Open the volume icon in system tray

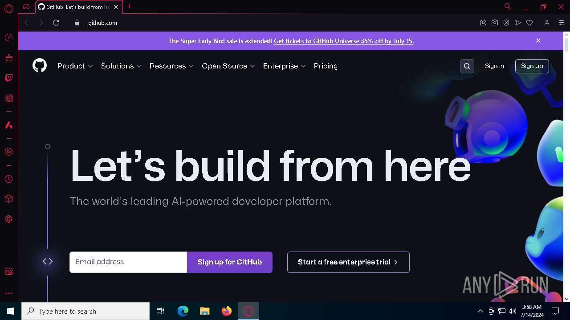pos(513,311)
